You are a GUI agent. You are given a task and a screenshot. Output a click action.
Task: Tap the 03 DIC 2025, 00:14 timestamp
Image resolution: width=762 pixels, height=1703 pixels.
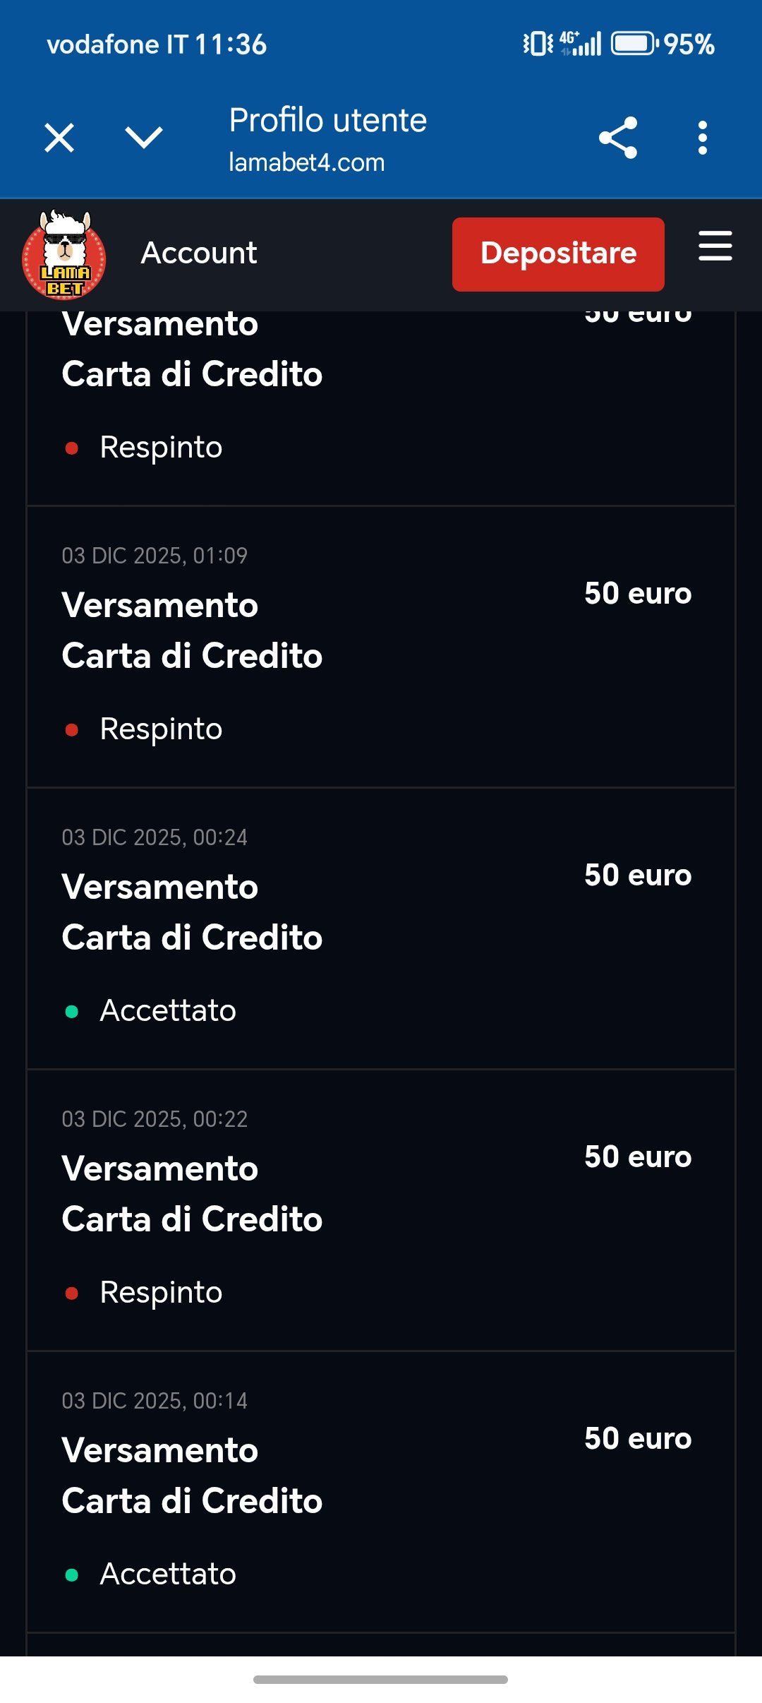pos(155,1401)
